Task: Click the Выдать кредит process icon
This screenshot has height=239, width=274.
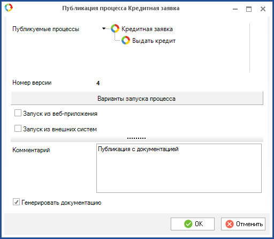Action: pyautogui.click(x=126, y=40)
